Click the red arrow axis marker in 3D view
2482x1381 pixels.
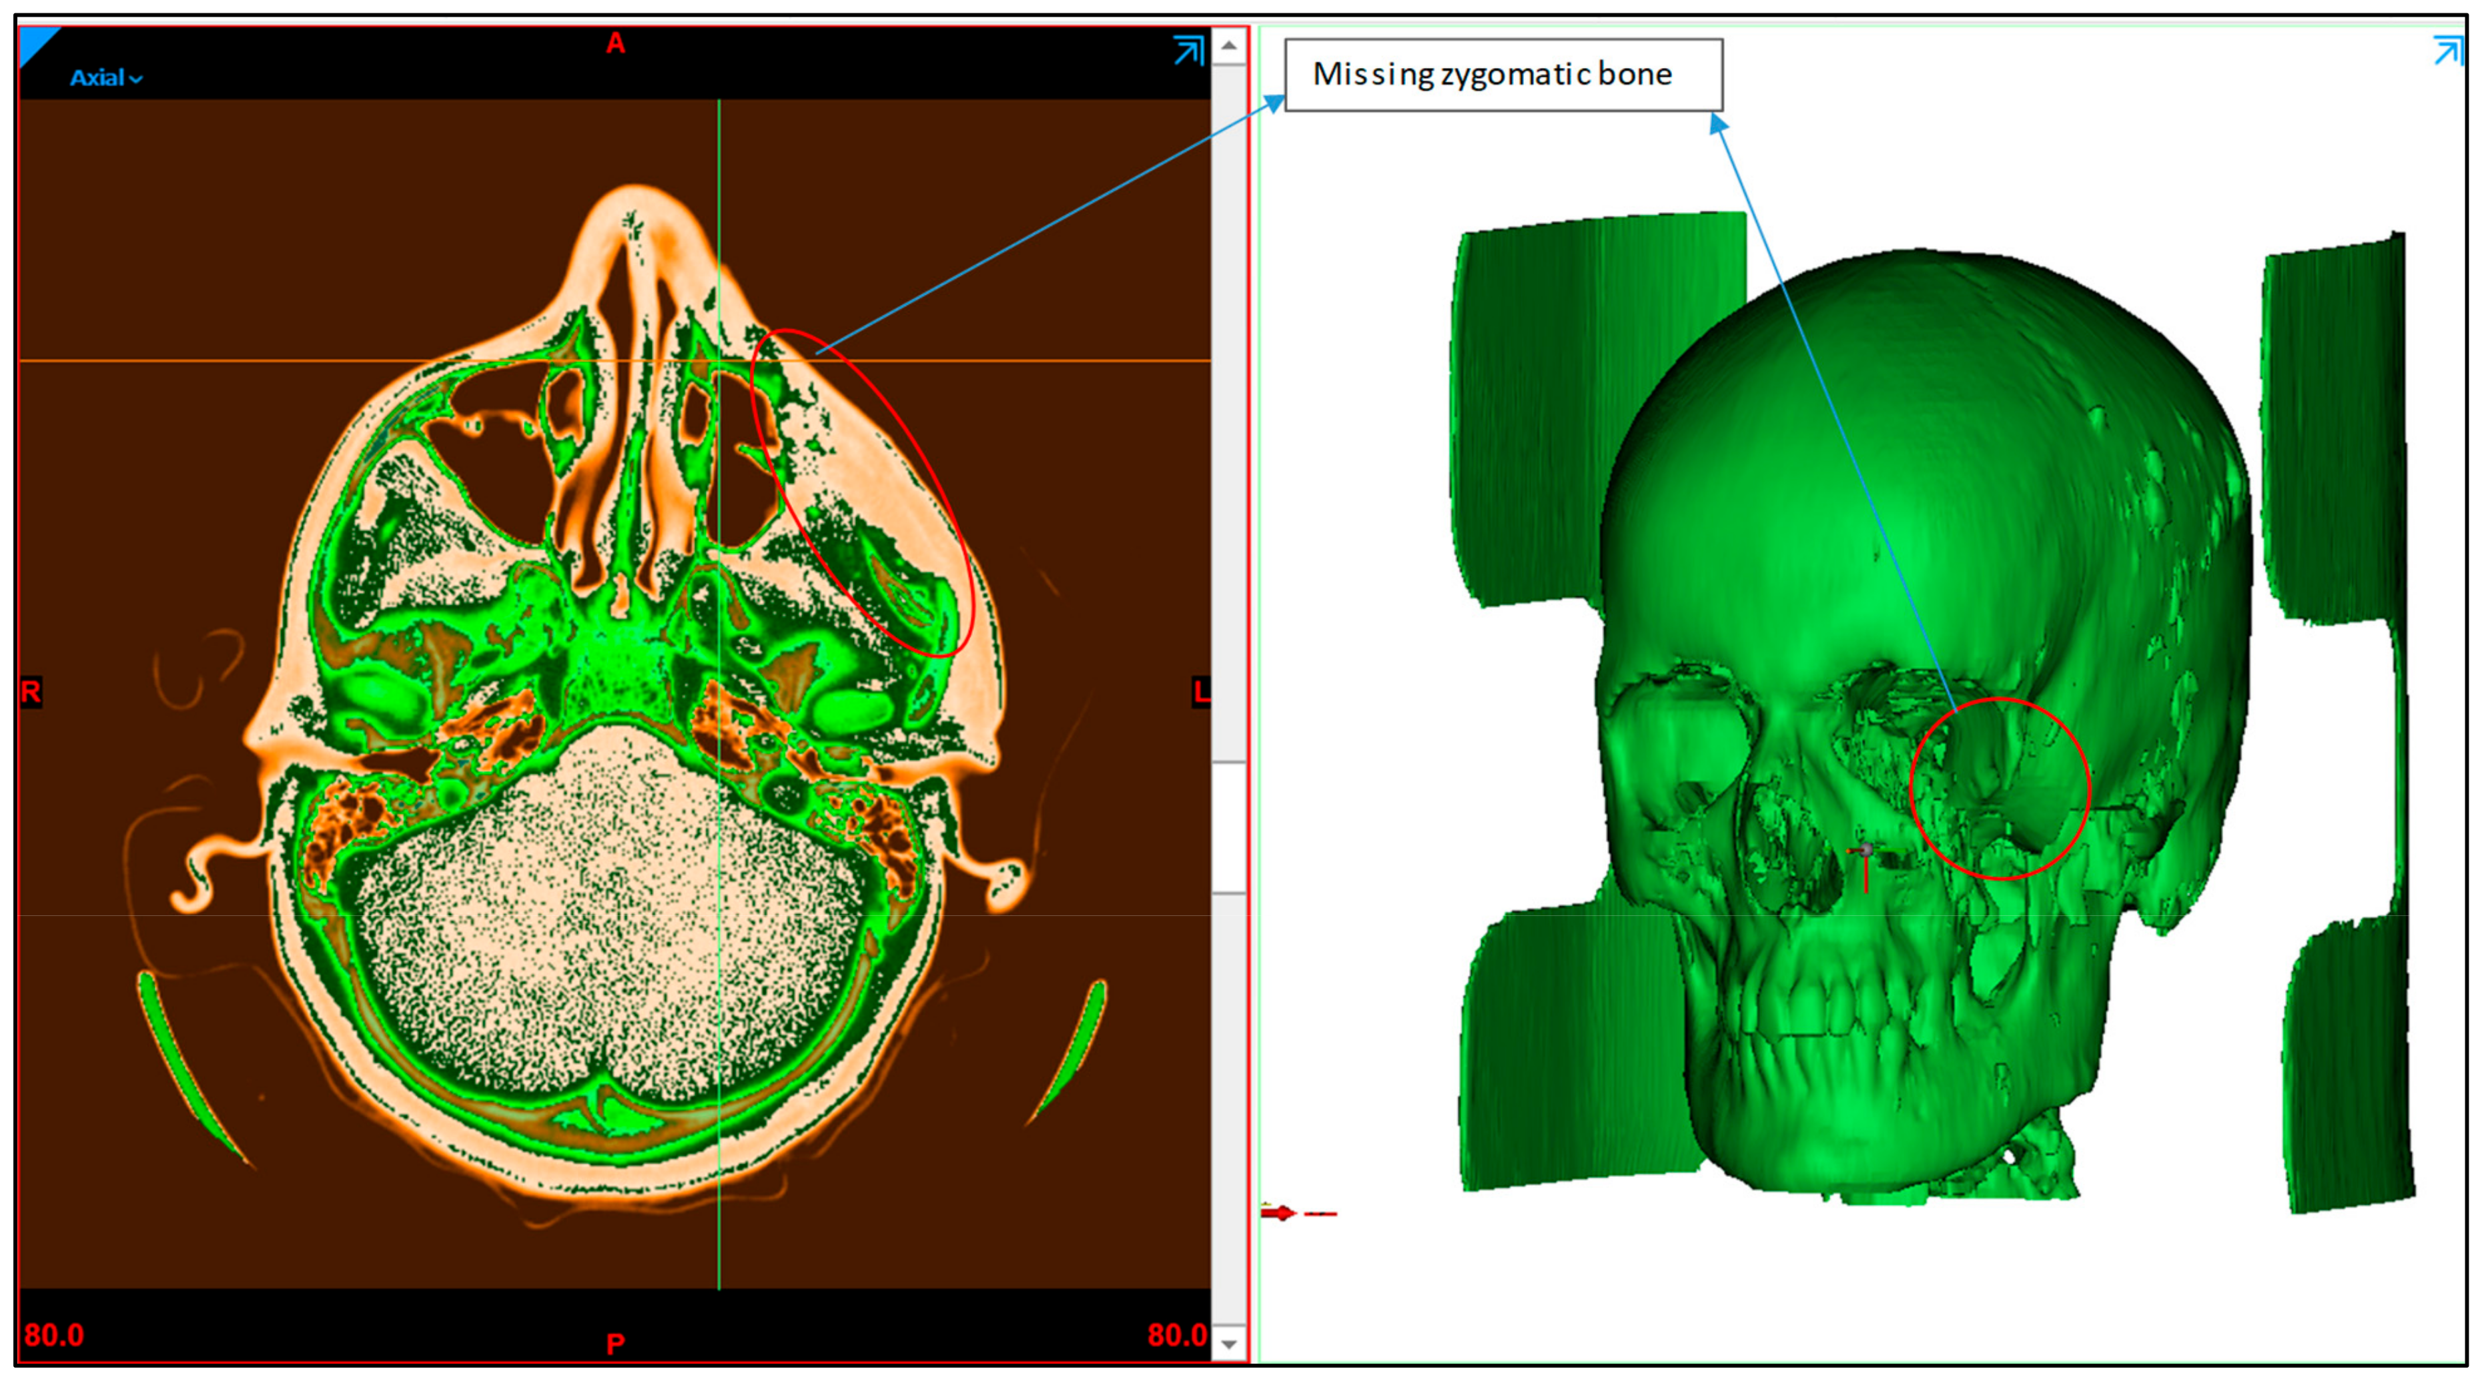pos(1280,1214)
